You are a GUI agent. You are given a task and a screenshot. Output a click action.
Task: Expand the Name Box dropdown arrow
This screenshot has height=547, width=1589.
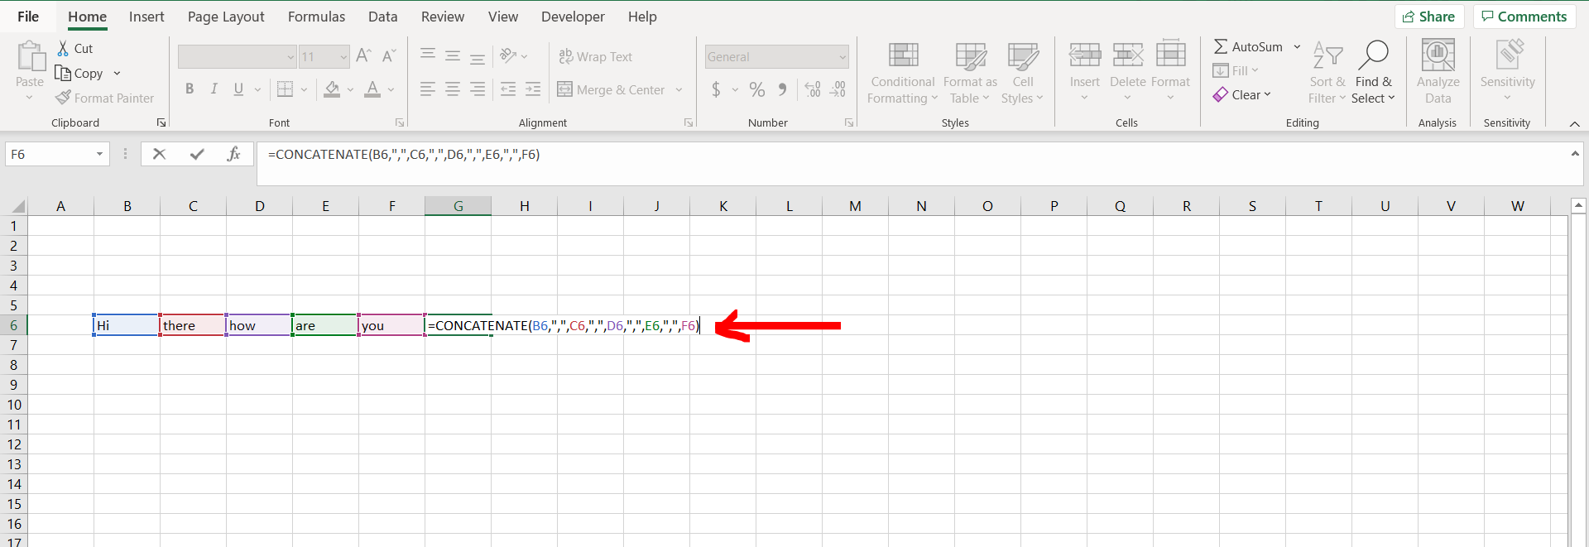tap(99, 154)
